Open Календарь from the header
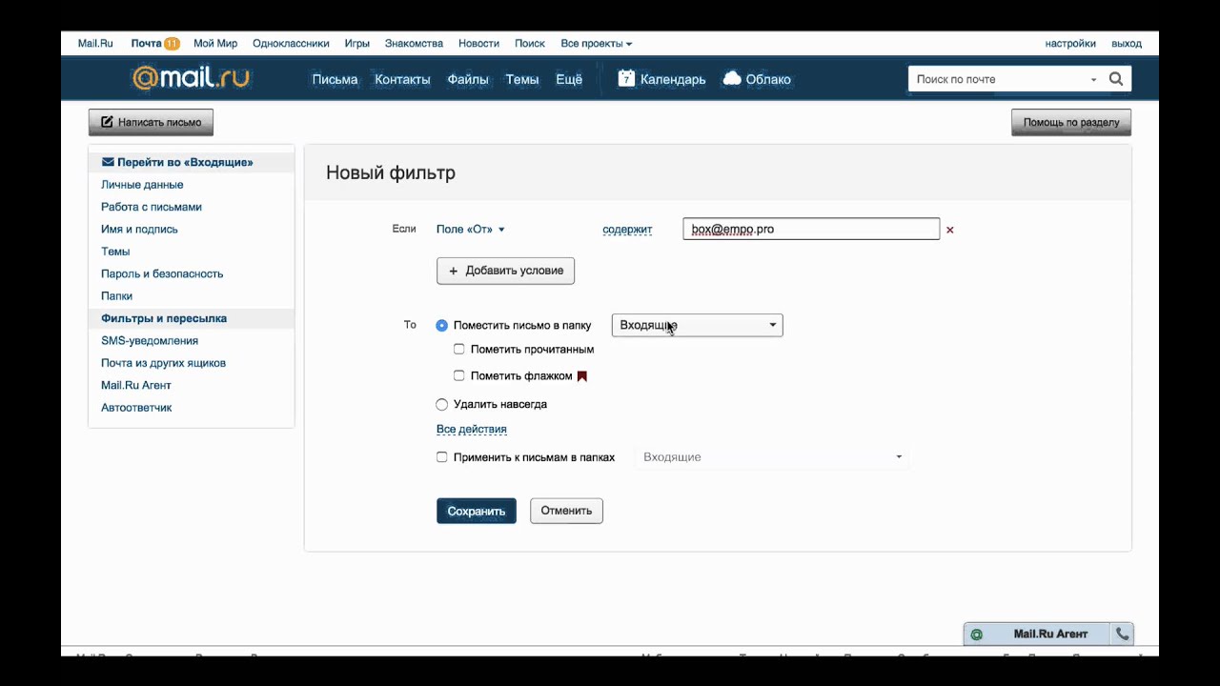1220x686 pixels. coord(673,79)
